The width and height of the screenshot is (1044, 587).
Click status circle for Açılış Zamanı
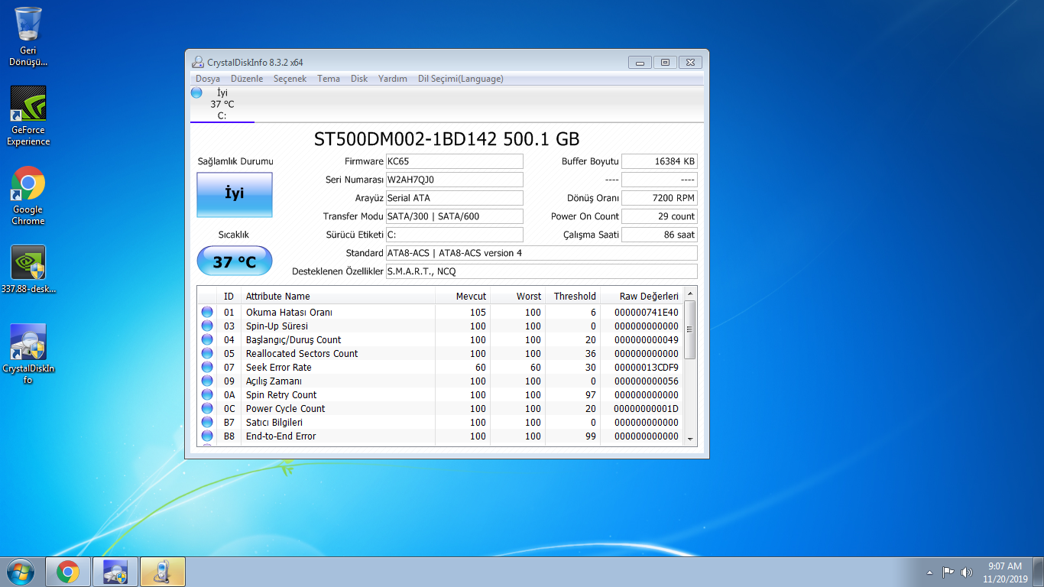(x=207, y=381)
